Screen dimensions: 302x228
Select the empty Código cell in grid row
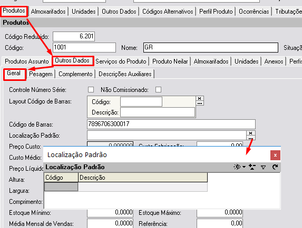click(x=61, y=186)
